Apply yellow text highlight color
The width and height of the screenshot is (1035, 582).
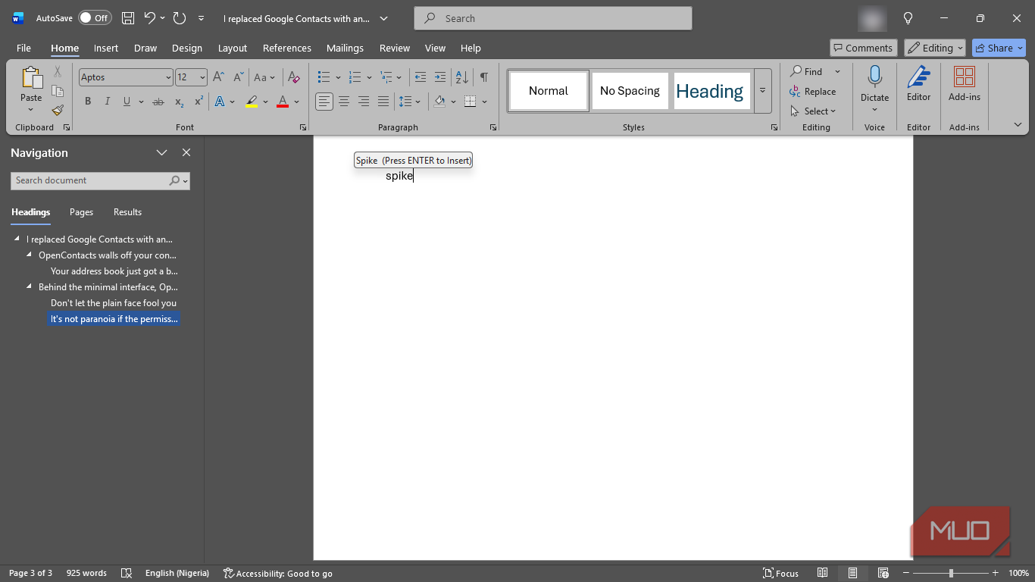(252, 102)
